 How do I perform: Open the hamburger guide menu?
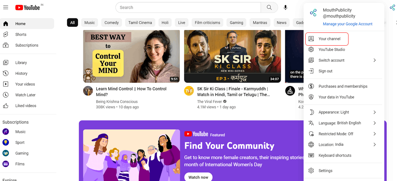[6, 7]
